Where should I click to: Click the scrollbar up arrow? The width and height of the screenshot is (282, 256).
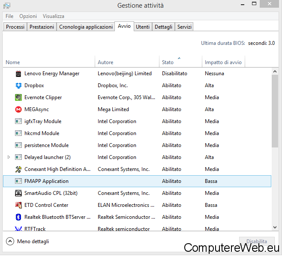click(x=275, y=71)
